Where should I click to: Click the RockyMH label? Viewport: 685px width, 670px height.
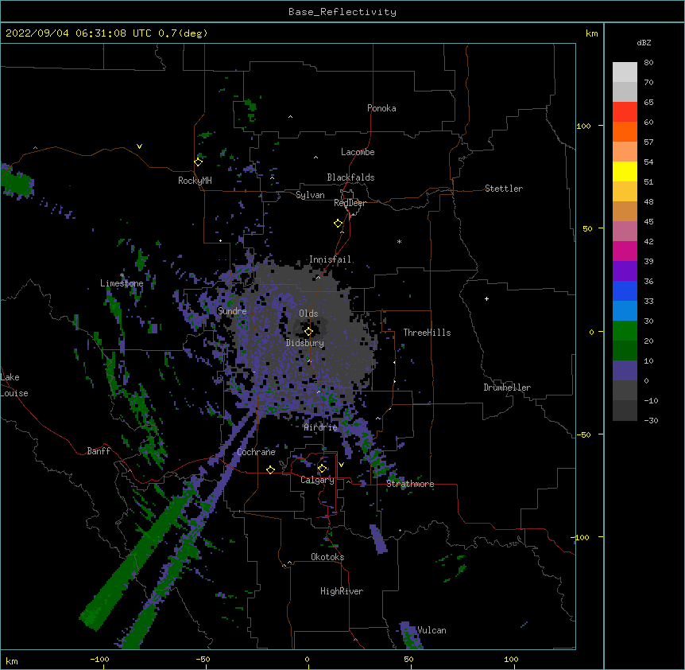click(x=195, y=181)
